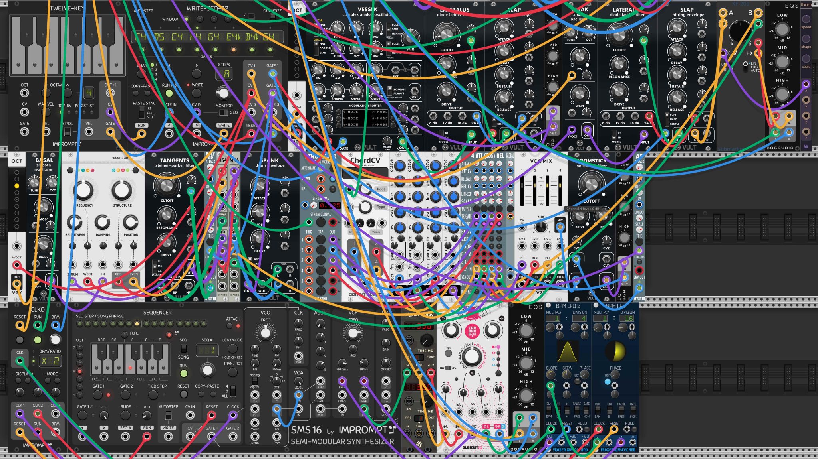818x459 pixels.
Task: Flip the Chronoblob loop/ping-pong switch
Action: coord(448,368)
